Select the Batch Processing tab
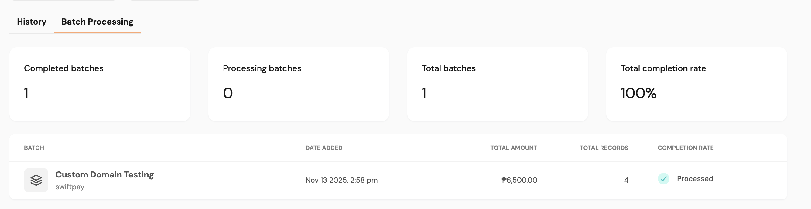 click(97, 22)
